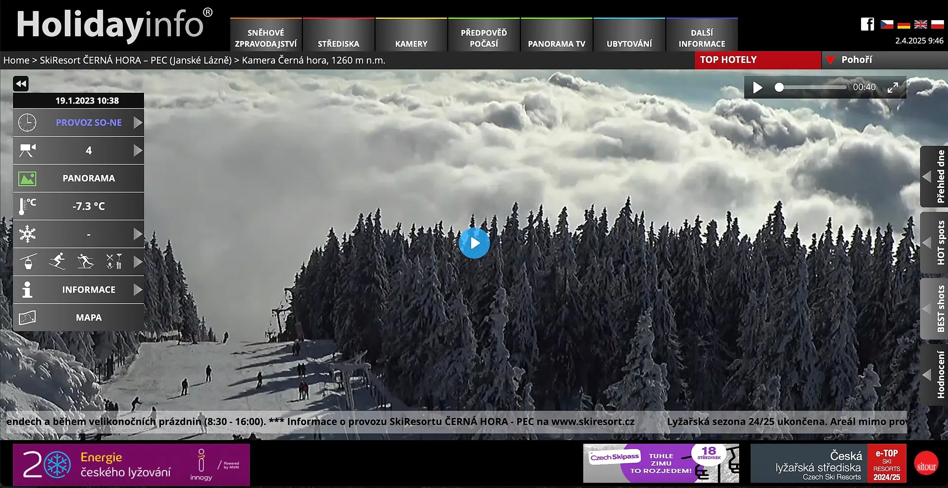Viewport: 948px width, 488px height.
Task: Select the German flag language icon
Action: click(x=904, y=25)
